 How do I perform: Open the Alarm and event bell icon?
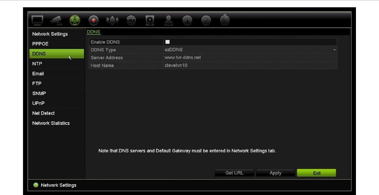click(x=112, y=20)
